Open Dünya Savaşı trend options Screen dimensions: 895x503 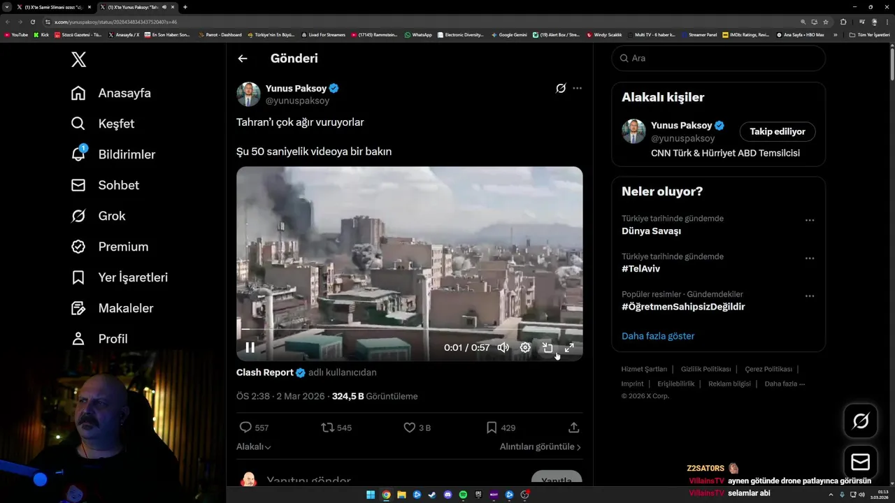[810, 220]
